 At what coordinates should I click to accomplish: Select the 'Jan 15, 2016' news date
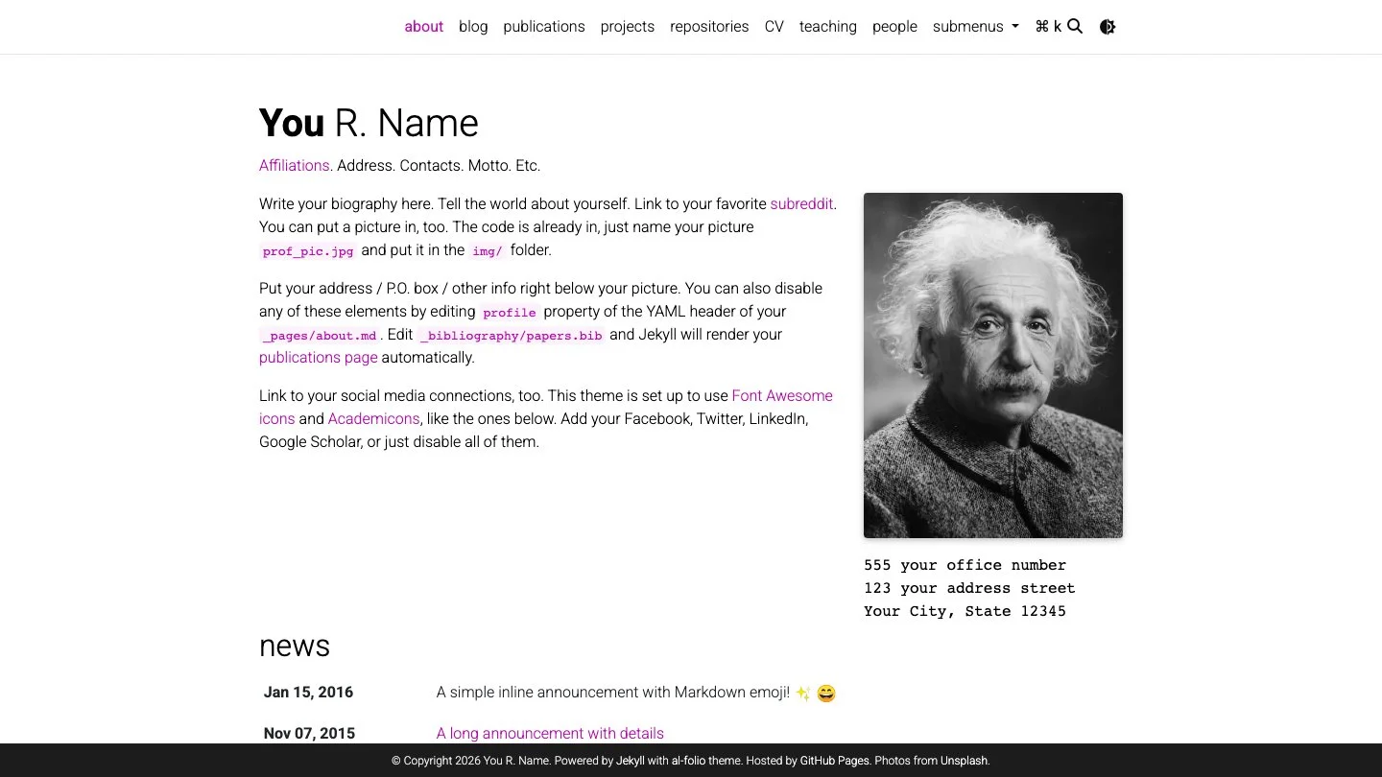coord(308,692)
